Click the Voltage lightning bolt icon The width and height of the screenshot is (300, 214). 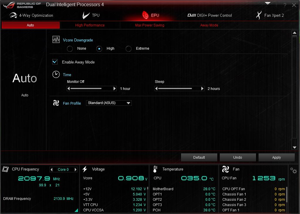pyautogui.click(x=85, y=169)
